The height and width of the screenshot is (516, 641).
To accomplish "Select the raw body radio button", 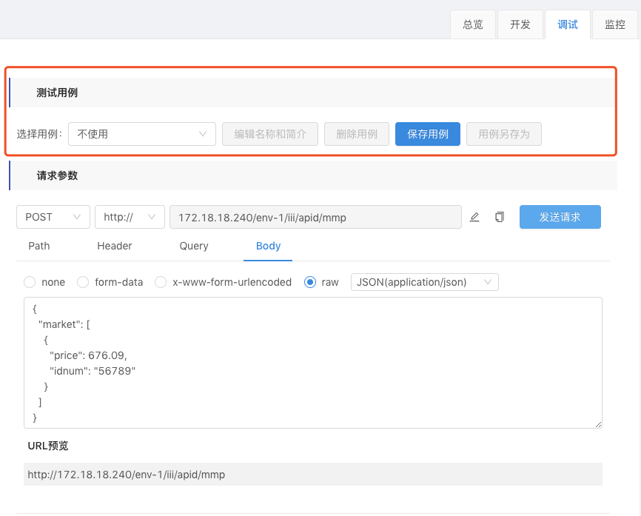I will click(x=310, y=282).
